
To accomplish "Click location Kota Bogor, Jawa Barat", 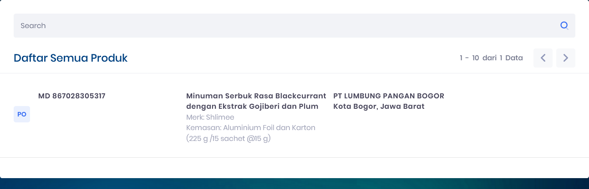I will [379, 107].
